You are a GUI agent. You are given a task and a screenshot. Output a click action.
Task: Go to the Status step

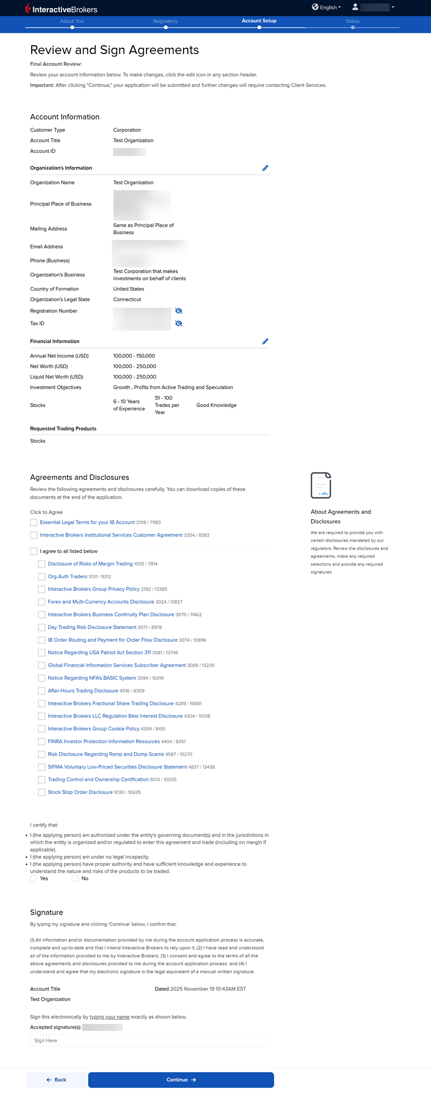coord(353,21)
